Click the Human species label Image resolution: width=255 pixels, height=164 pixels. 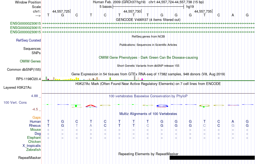35,122
